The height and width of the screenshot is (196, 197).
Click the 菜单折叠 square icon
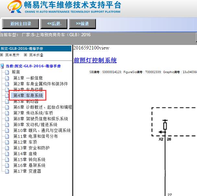tap(25, 55)
